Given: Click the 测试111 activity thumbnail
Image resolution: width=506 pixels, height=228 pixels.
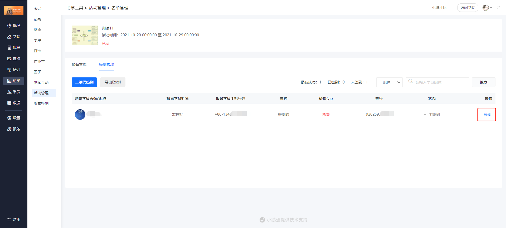Looking at the screenshot, I should click(85, 36).
